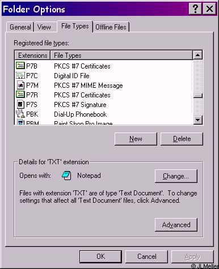
Task: Click the Delete button
Action: pos(182,139)
